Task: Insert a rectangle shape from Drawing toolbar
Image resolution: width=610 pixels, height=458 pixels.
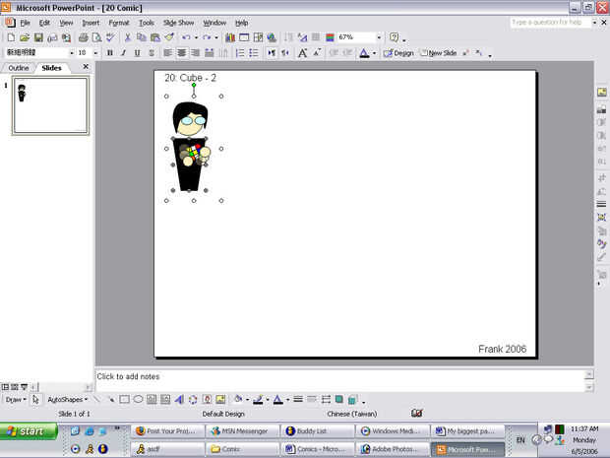Action: coord(125,399)
